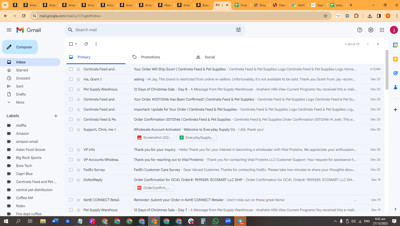The height and width of the screenshot is (226, 400).
Task: Select the 'me, Grant' asking email checkbox
Action: (71, 79)
